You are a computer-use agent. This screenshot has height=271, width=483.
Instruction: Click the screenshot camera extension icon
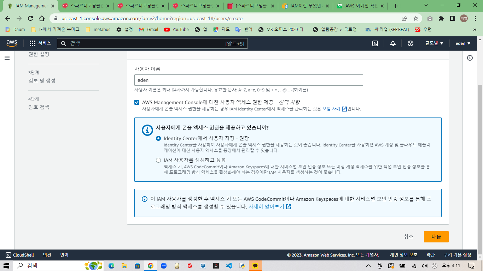(x=430, y=18)
